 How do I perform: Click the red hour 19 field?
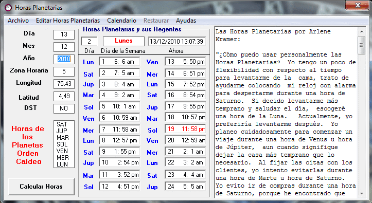point(186,129)
